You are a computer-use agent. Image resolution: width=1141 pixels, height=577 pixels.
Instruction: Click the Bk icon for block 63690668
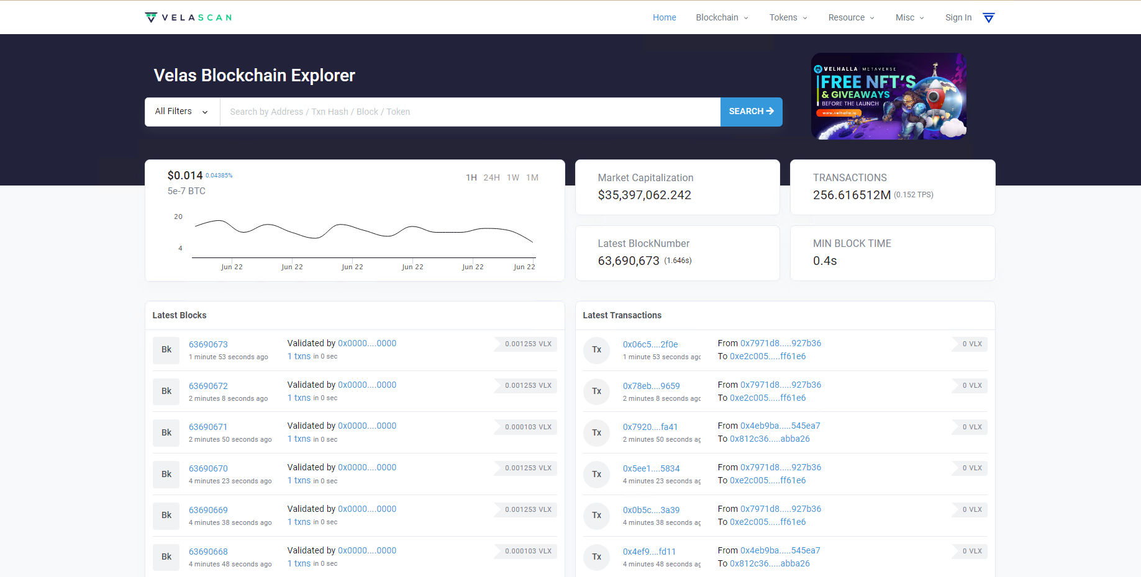[166, 557]
